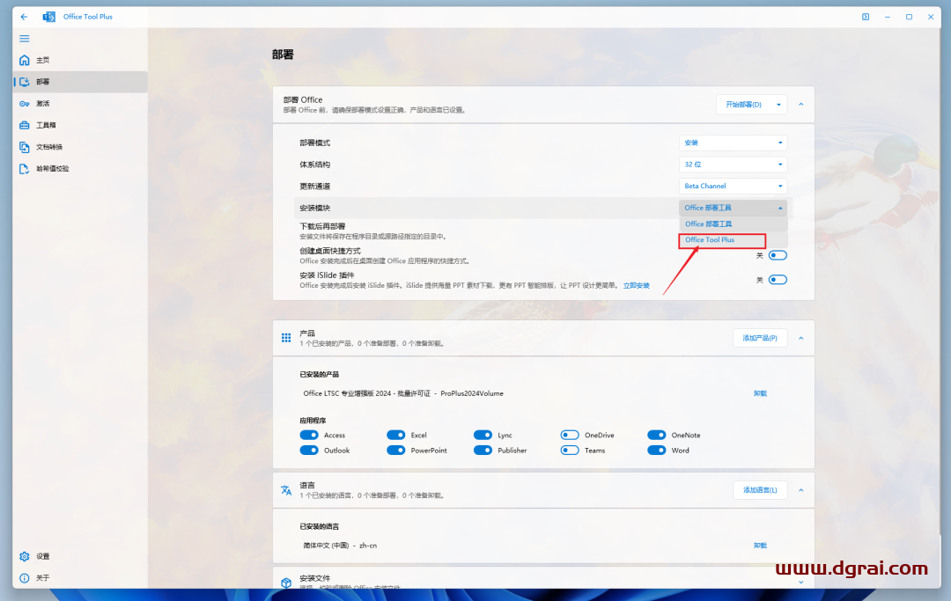Image resolution: width=951 pixels, height=601 pixels.
Task: Collapse the 语言 section
Action: pos(801,490)
